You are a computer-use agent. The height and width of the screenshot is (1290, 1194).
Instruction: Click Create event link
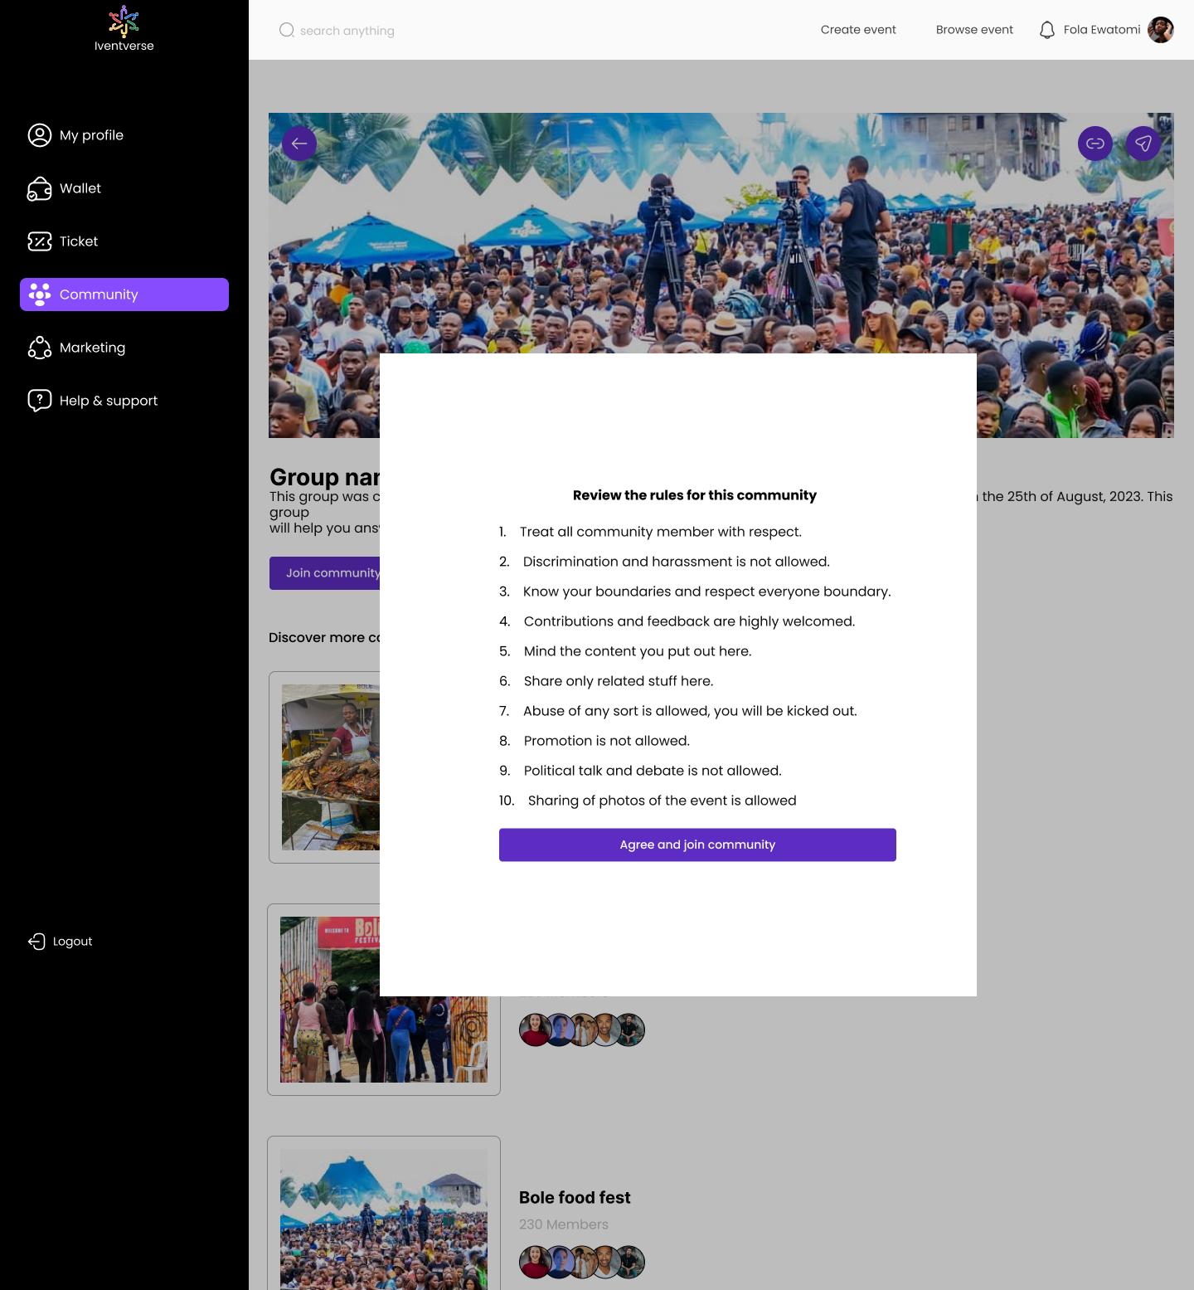(858, 30)
